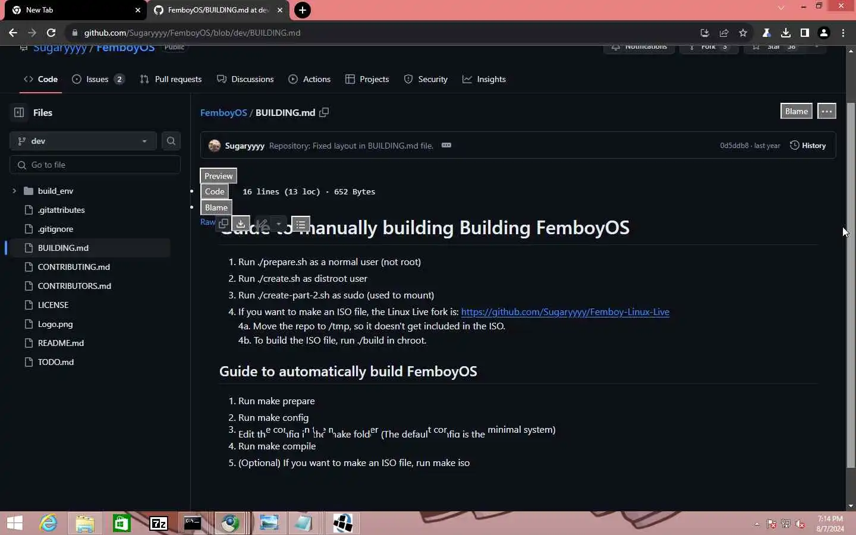Viewport: 856px width, 535px height.
Task: Open Logo.png in file tree
Action: coord(55,324)
